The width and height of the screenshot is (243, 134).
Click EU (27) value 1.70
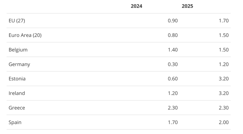click(224, 21)
